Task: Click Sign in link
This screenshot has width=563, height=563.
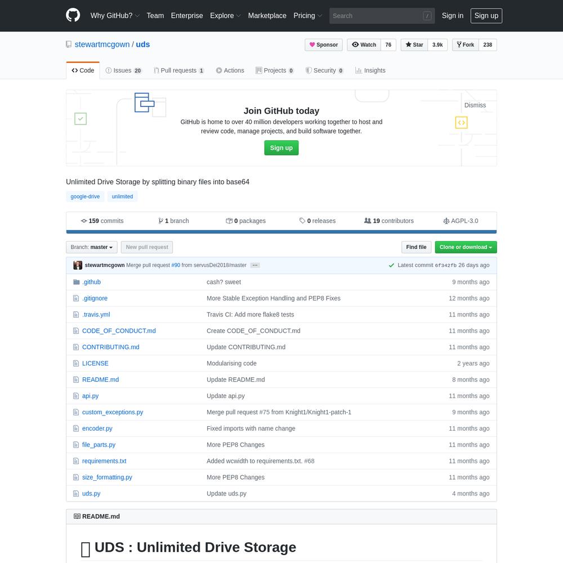Action: [453, 16]
